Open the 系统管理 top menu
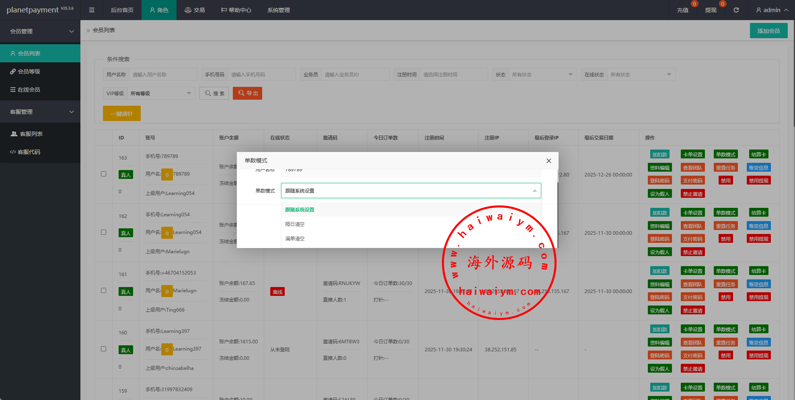 (x=278, y=10)
